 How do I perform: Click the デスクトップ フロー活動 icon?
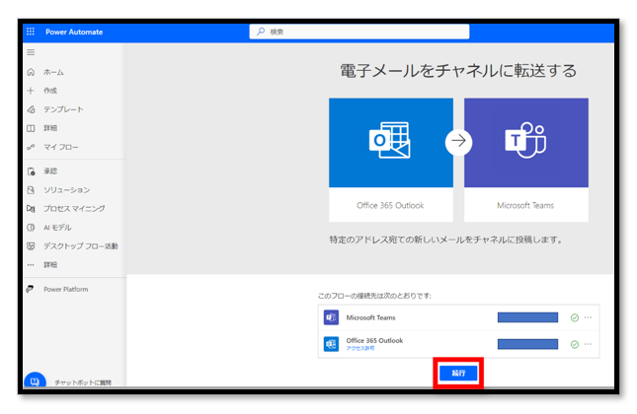31,246
